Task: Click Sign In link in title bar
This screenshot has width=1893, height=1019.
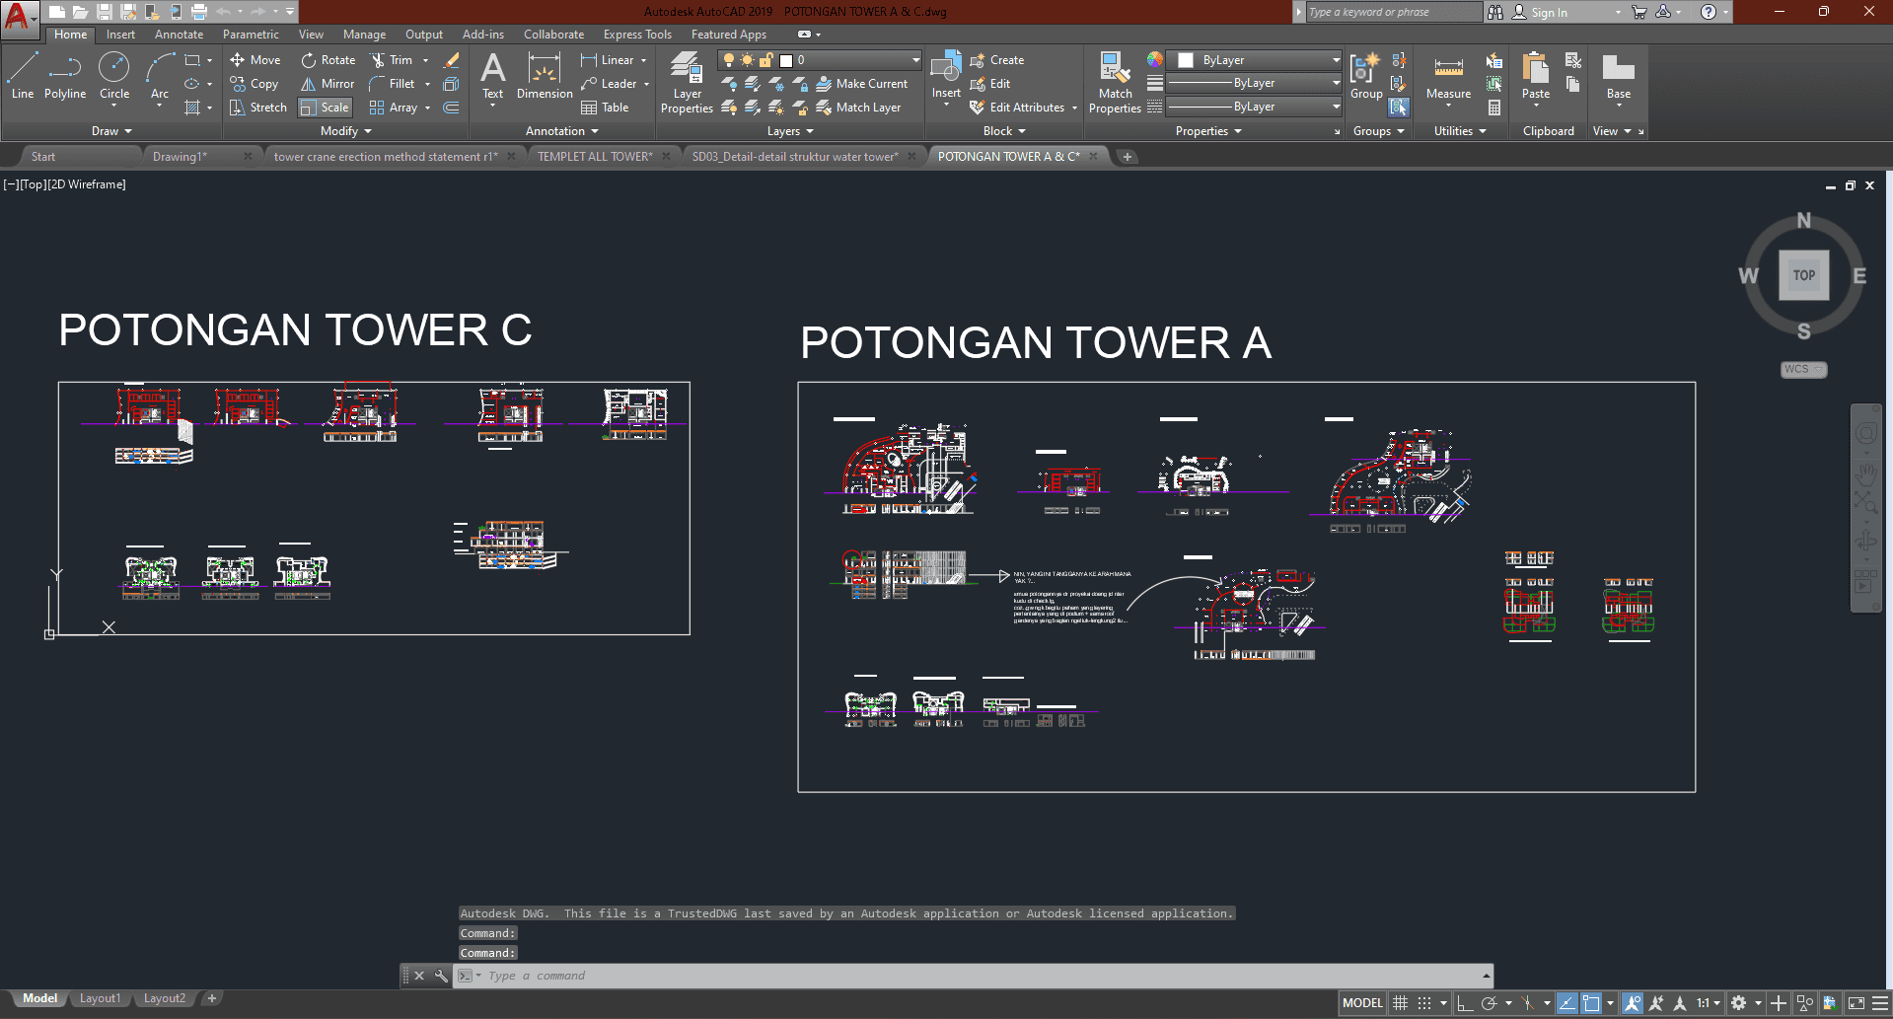Action: [x=1549, y=13]
